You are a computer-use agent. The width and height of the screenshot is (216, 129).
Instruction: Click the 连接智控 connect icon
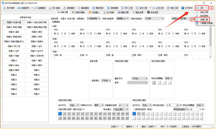point(36,8)
